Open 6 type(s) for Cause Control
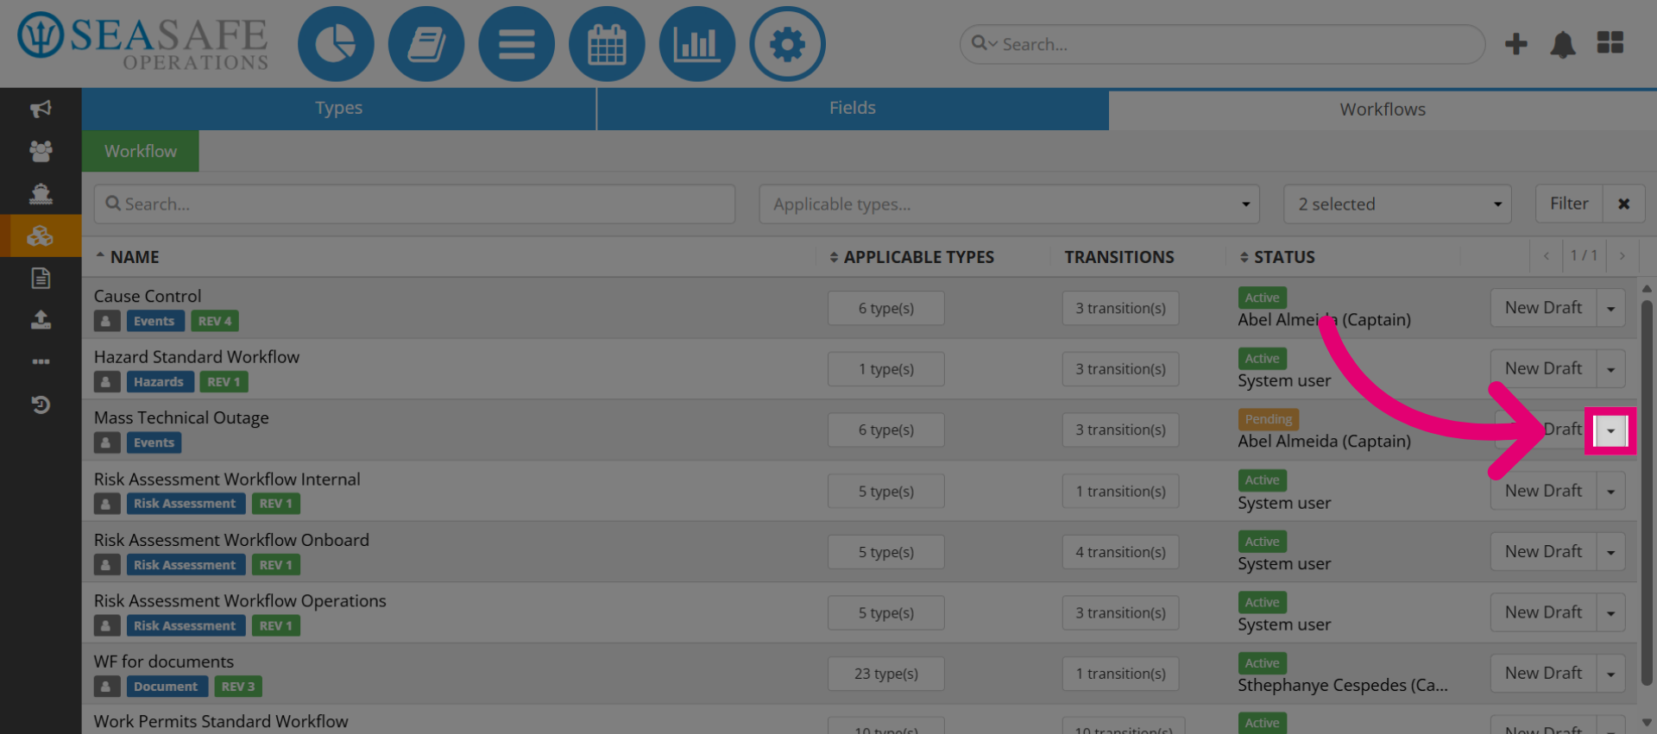 coord(886,308)
